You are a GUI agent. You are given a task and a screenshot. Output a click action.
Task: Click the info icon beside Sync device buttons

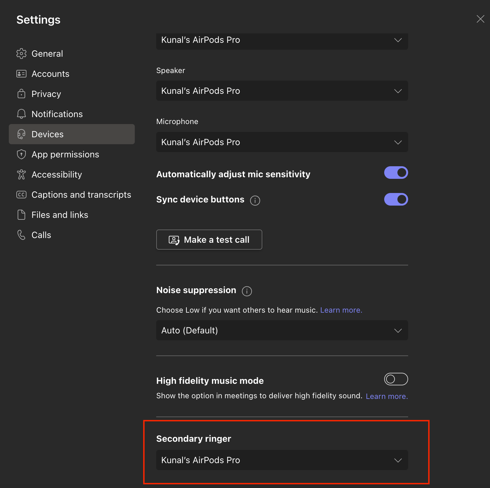pyautogui.click(x=255, y=200)
